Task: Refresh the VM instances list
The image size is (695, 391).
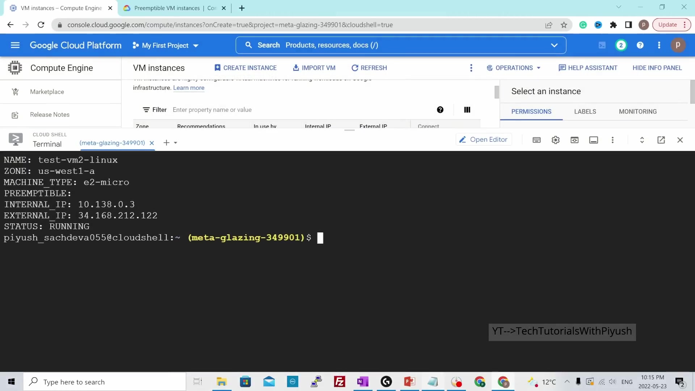Action: coord(369,68)
